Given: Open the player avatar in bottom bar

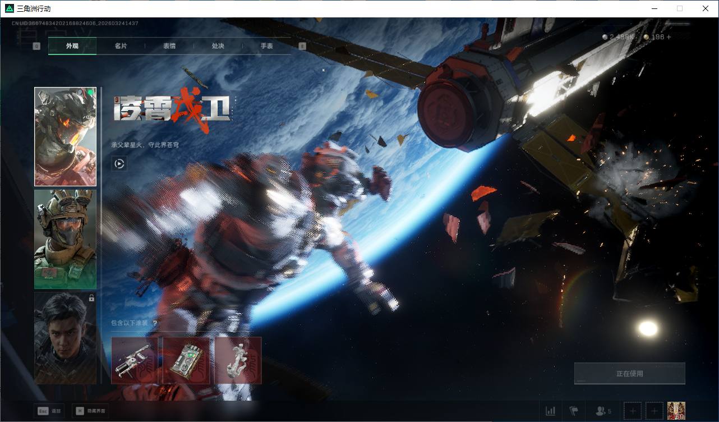Looking at the screenshot, I should [x=676, y=411].
